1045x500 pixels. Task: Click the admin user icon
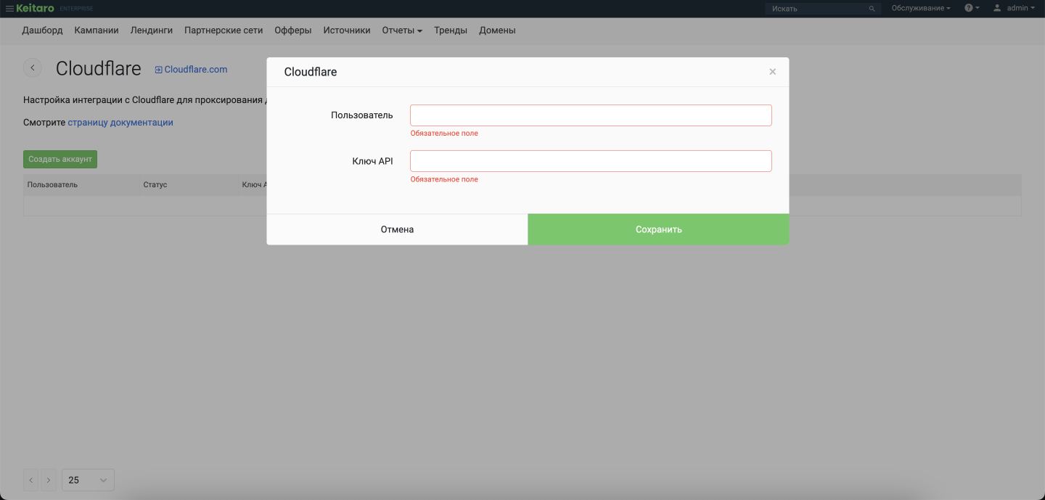997,8
